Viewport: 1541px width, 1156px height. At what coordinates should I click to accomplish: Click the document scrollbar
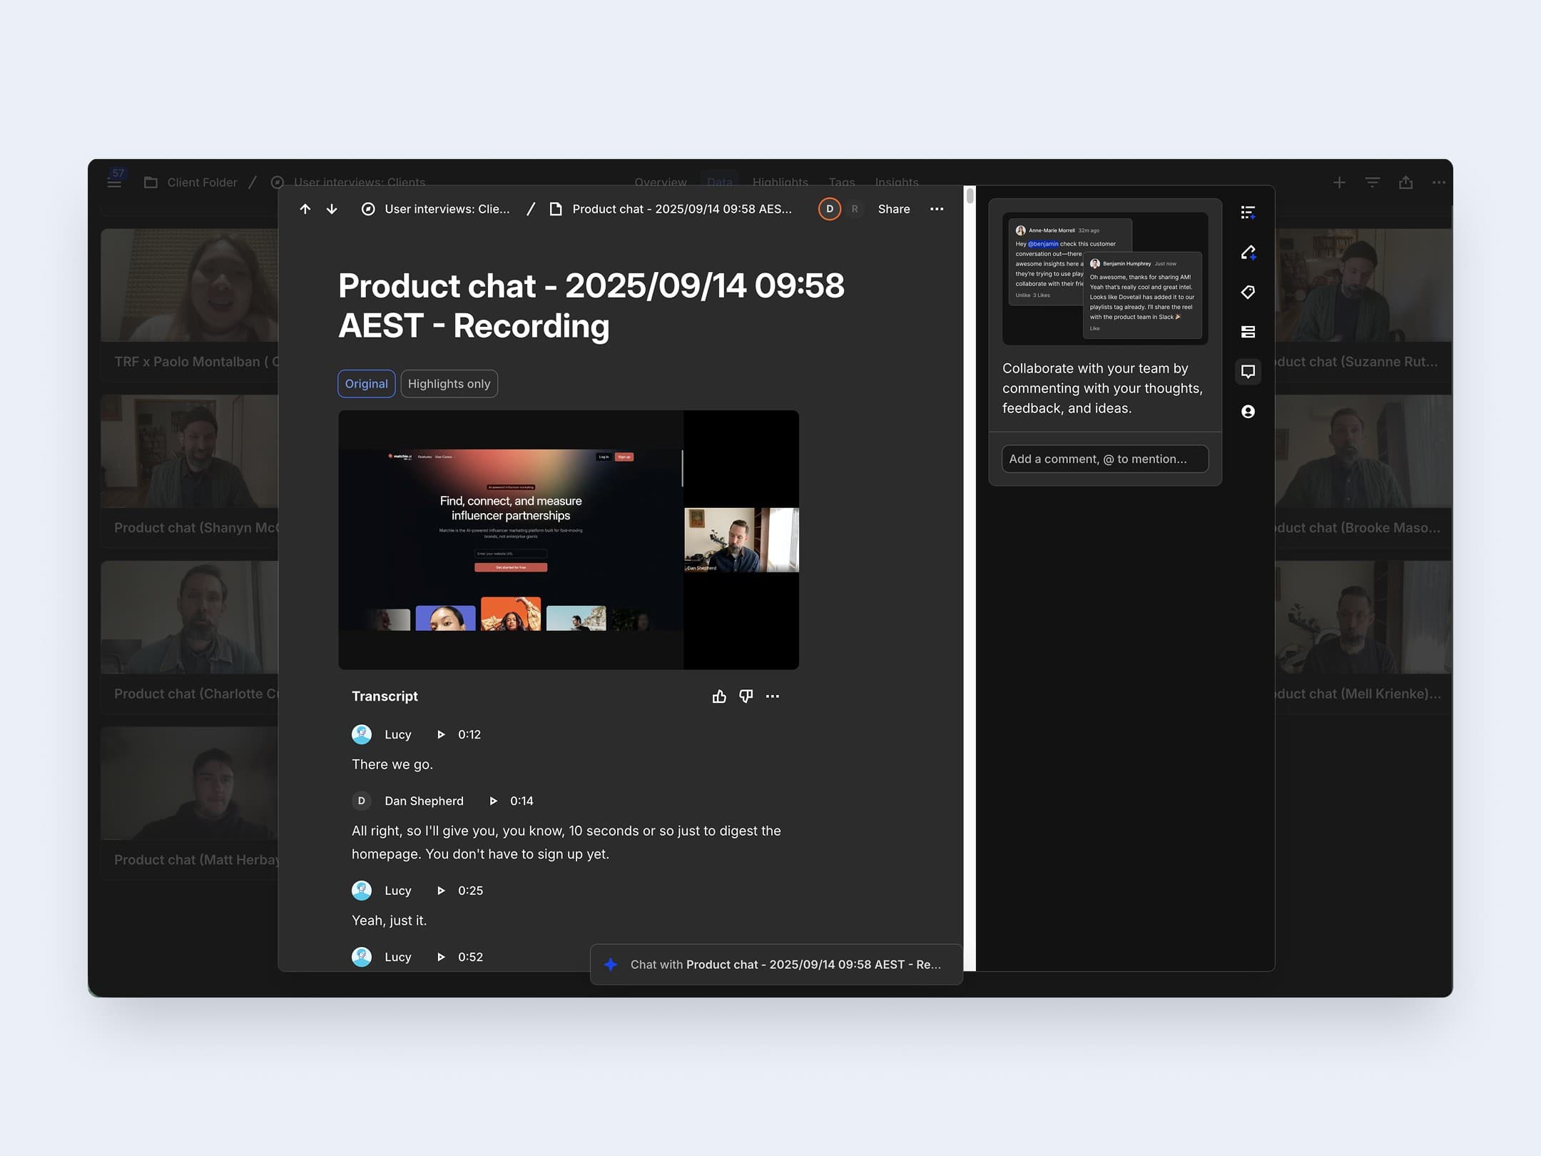coord(970,196)
